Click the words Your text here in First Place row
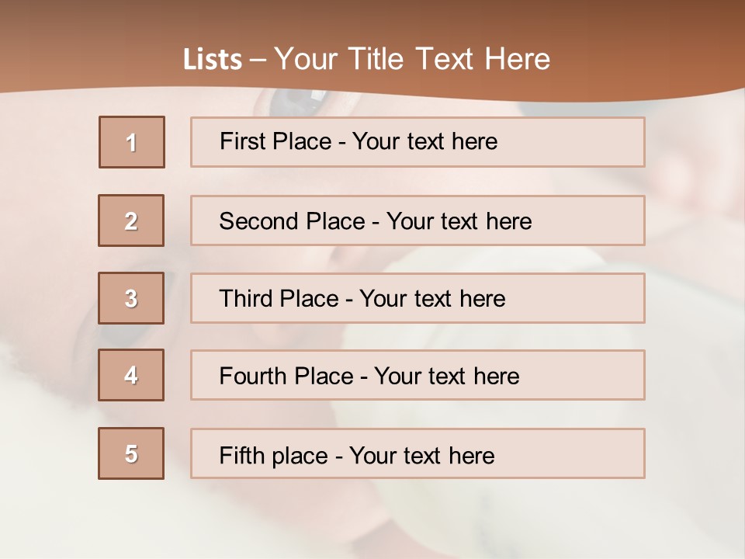The image size is (745, 559). point(424,141)
